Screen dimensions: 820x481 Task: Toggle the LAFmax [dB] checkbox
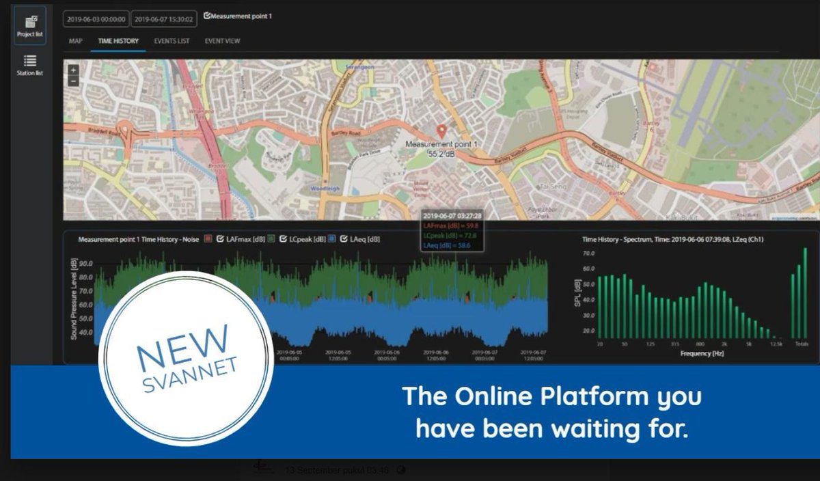pyautogui.click(x=219, y=238)
